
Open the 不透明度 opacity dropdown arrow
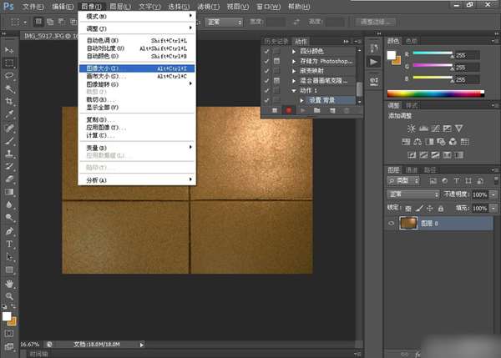click(493, 194)
